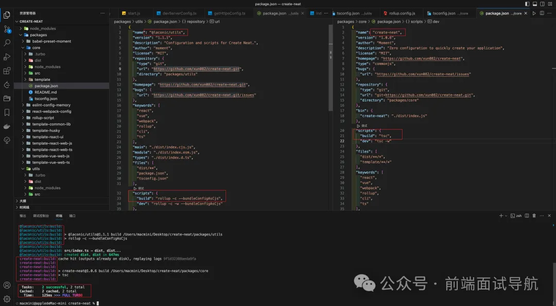Viewport: 556px width, 306px height.
Task: Open the Source Control view
Action: pyautogui.click(x=7, y=29)
